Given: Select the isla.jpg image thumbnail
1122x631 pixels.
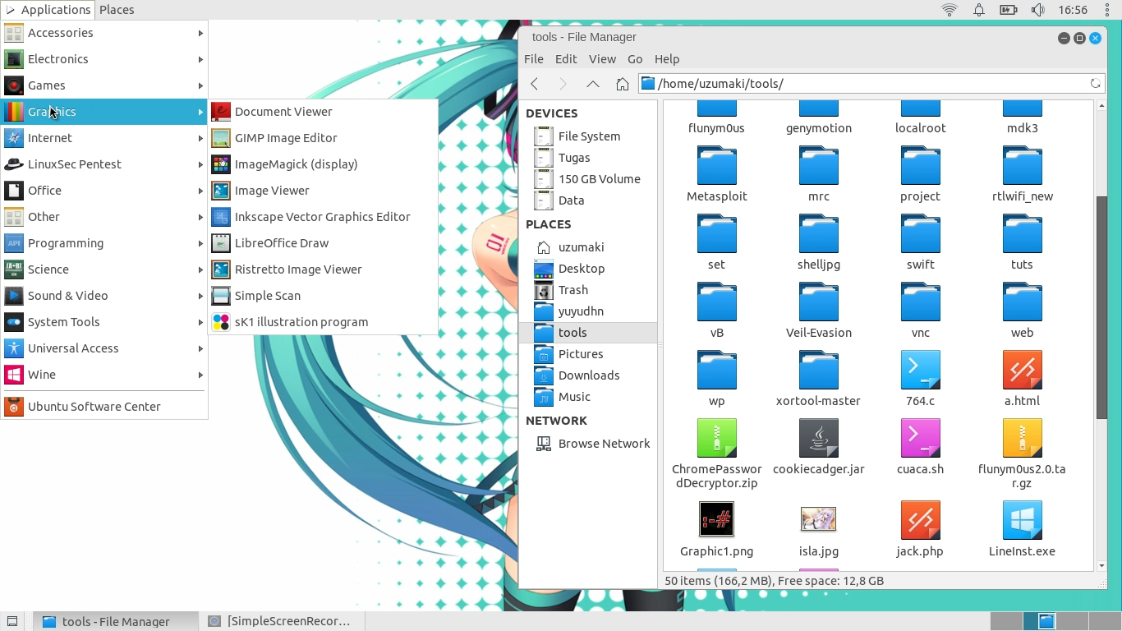Looking at the screenshot, I should [818, 529].
